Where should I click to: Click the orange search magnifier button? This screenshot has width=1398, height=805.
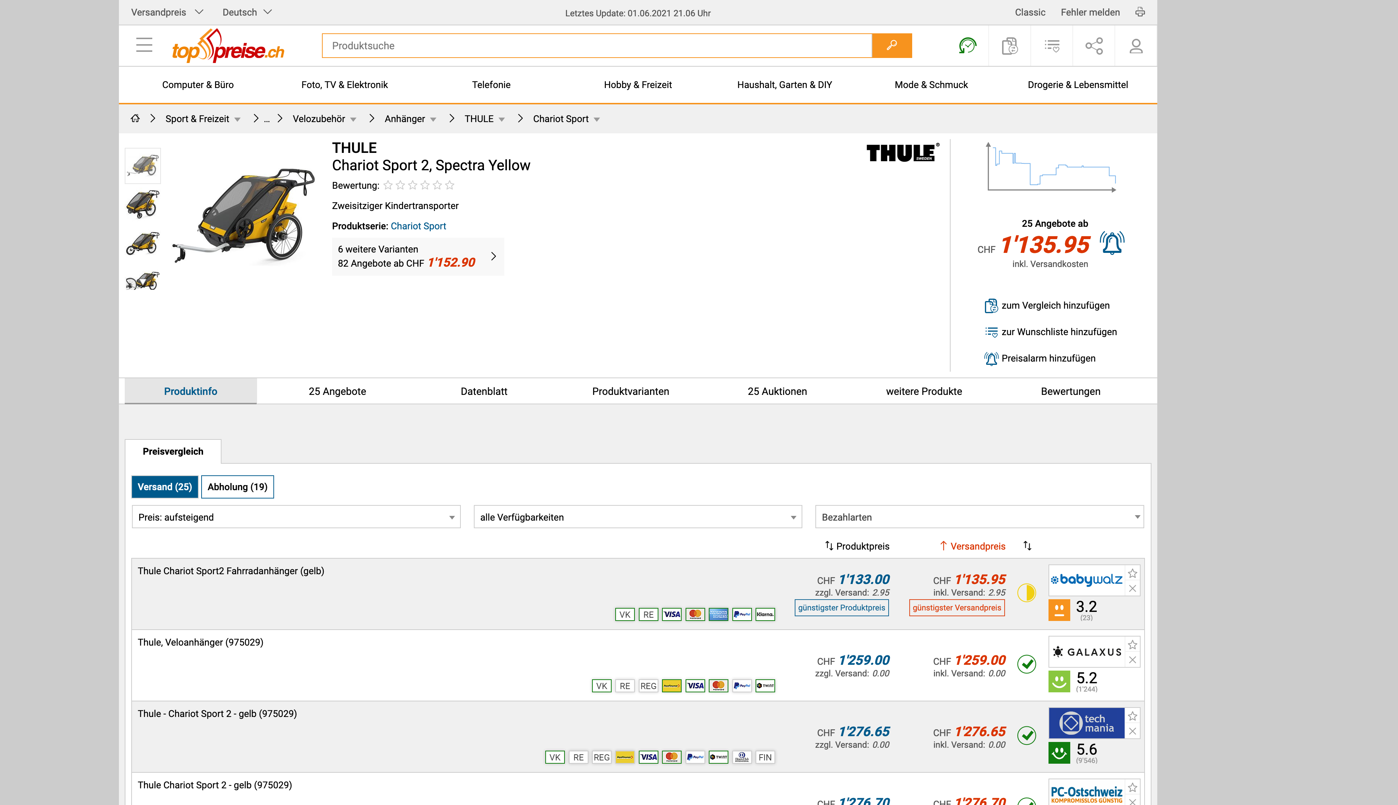coord(891,45)
